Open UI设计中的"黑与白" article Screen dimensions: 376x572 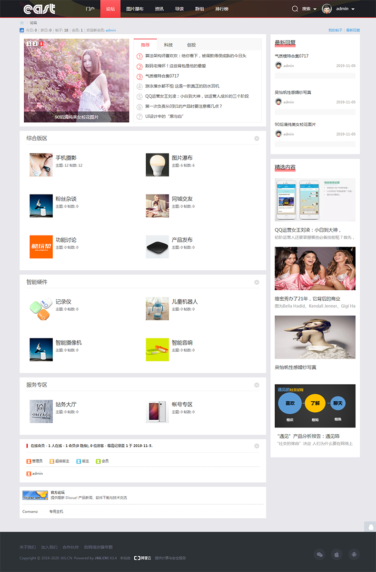165,116
